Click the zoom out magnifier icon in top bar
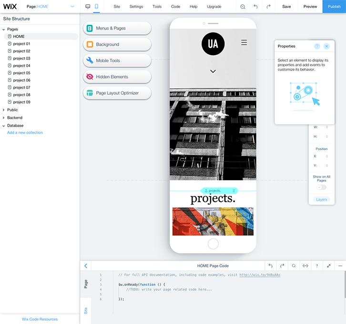The height and width of the screenshot is (324, 346). pyautogui.click(x=243, y=7)
